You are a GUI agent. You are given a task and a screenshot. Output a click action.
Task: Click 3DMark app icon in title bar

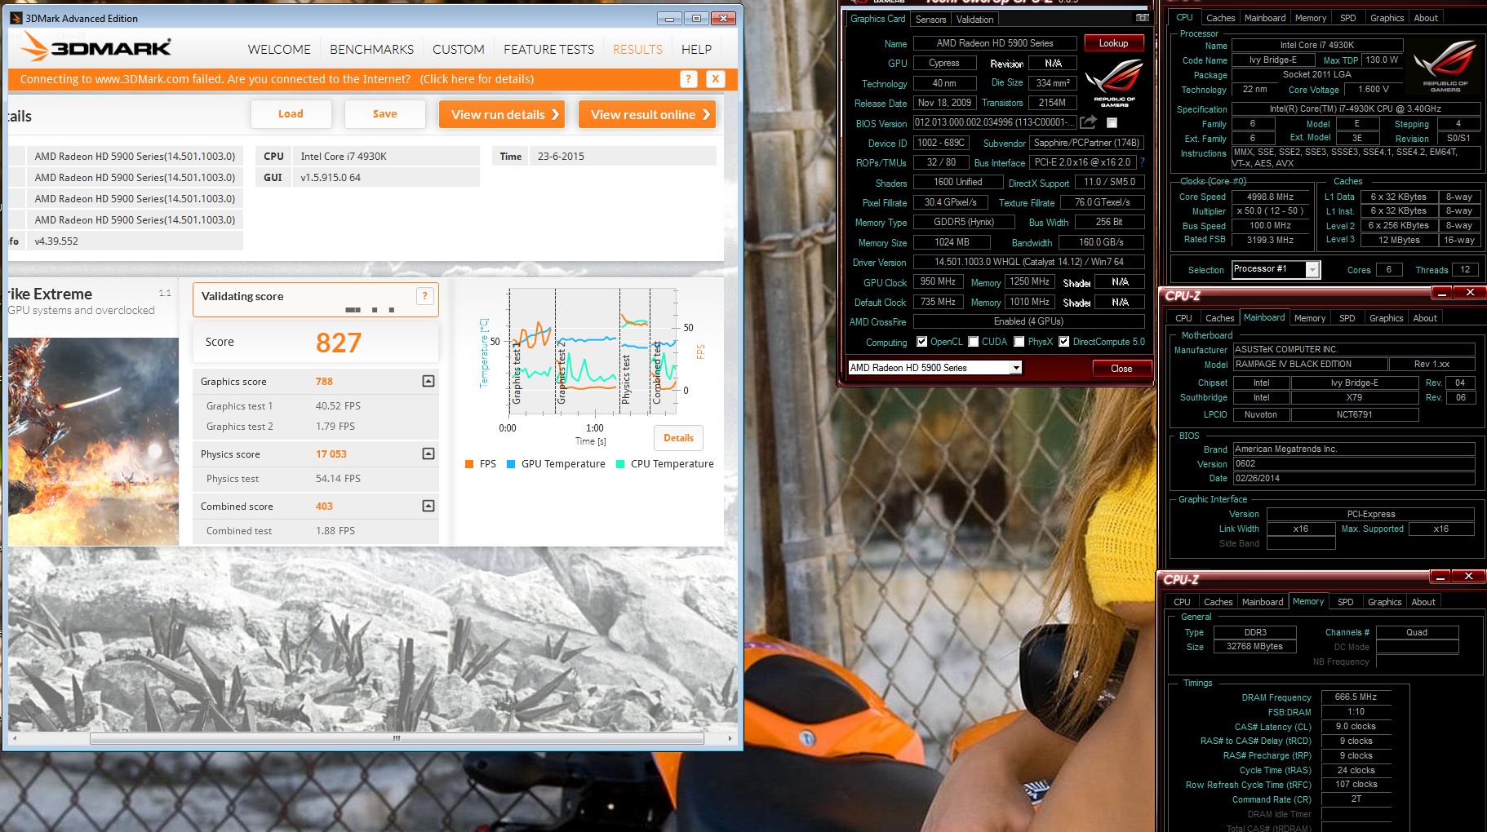[16, 18]
